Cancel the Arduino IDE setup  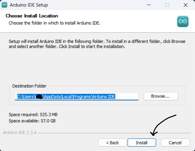pos(175,143)
